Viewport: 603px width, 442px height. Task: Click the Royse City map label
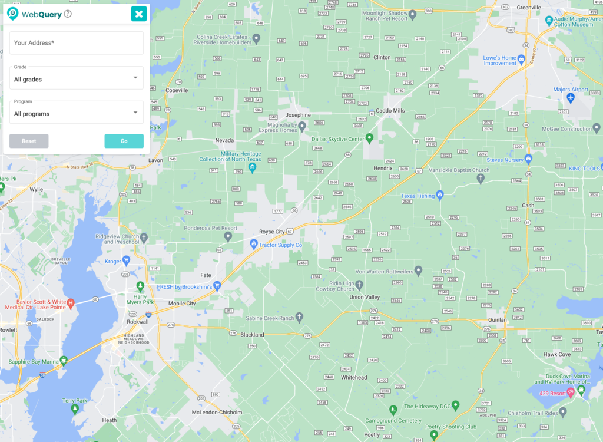tap(271, 232)
